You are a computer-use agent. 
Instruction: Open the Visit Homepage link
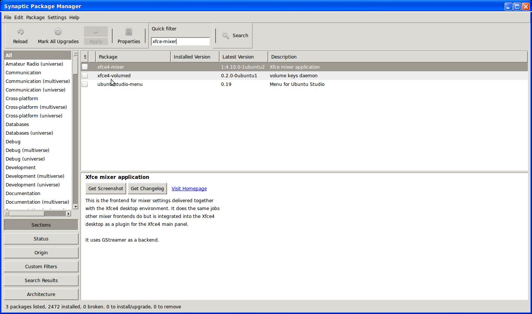[189, 189]
